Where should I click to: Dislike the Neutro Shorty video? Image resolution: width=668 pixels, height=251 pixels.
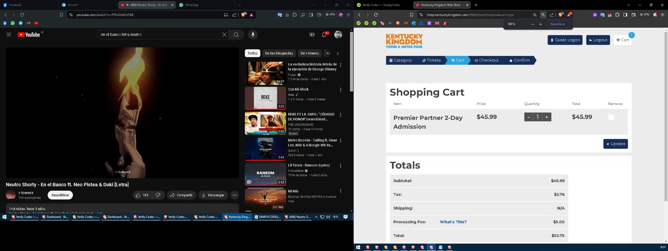pos(158,195)
